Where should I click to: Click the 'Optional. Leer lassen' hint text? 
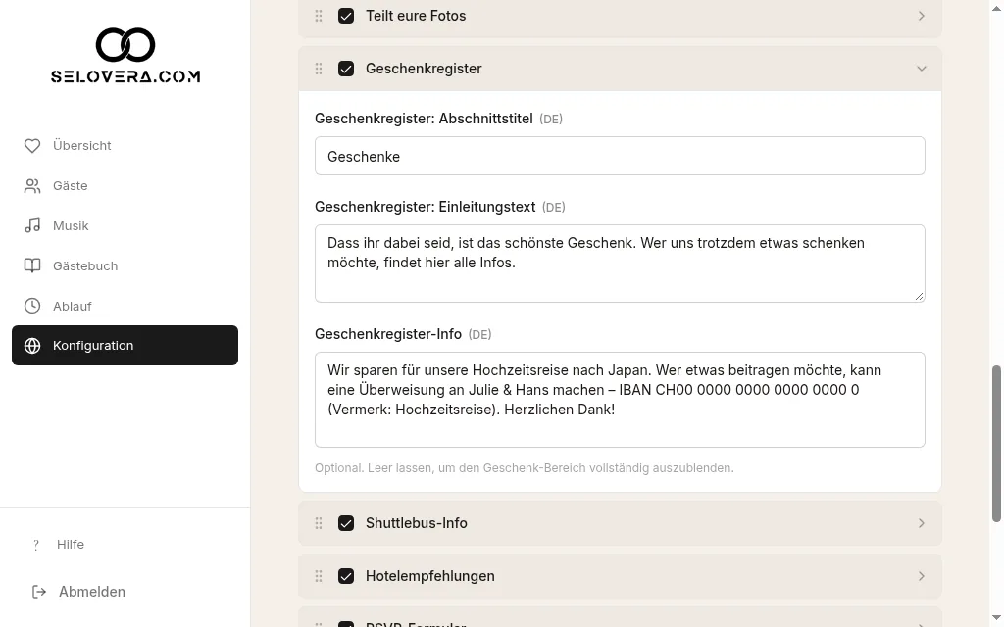click(x=525, y=468)
